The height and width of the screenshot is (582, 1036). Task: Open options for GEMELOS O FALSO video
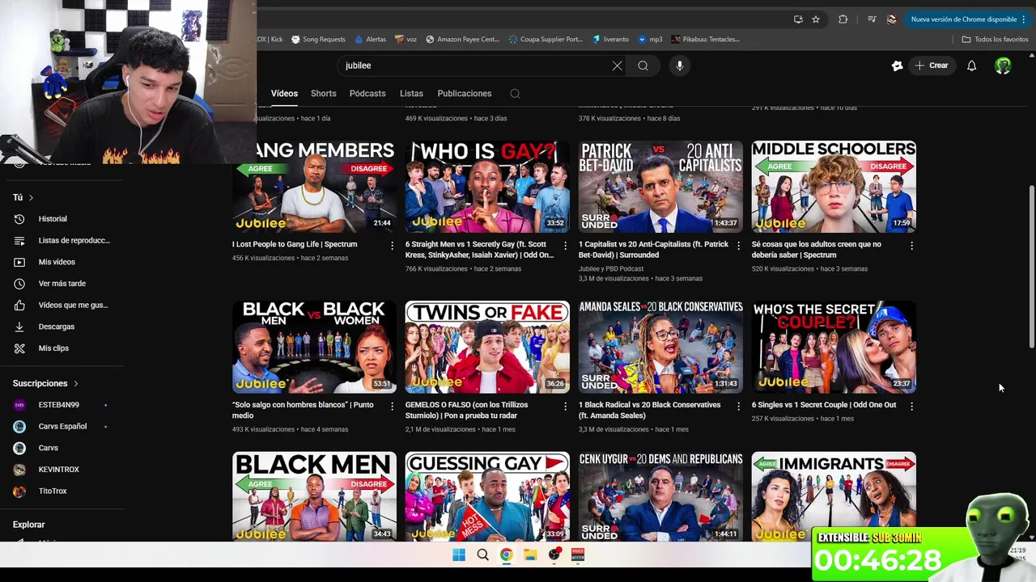pyautogui.click(x=565, y=406)
